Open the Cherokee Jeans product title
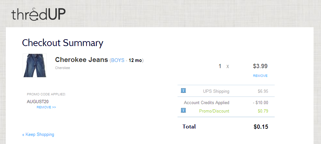 pos(82,60)
